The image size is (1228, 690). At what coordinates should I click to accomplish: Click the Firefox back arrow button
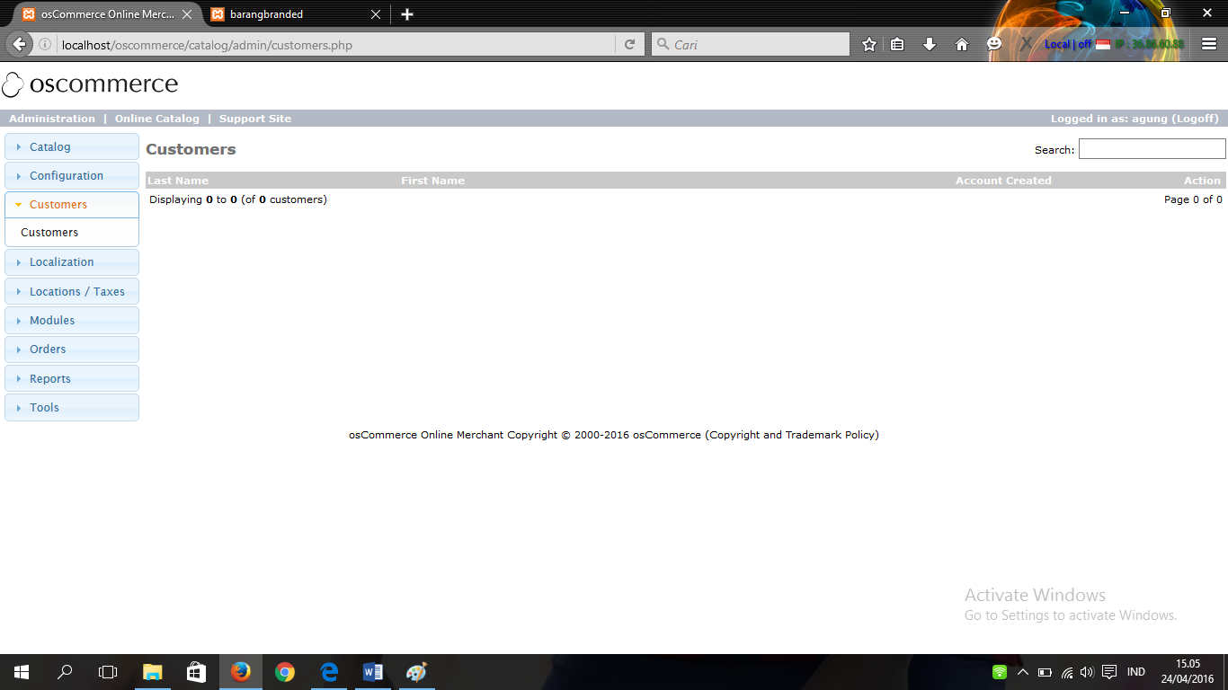click(x=20, y=44)
